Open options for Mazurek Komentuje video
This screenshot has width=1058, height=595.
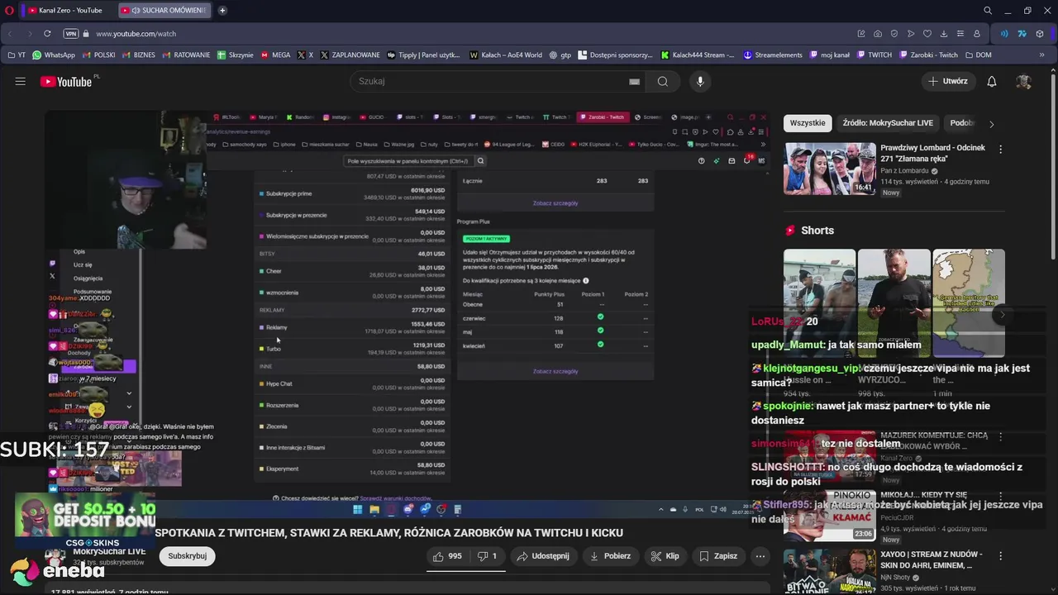(1000, 436)
